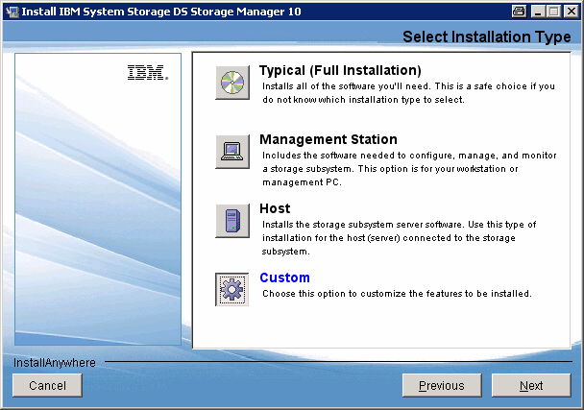Select the Management Station heading
The width and height of the screenshot is (584, 410).
pyautogui.click(x=328, y=139)
